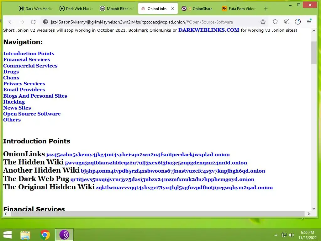This screenshot has width=321, height=241.
Task: Open File Explorer from taskbar
Action: (x=25, y=235)
